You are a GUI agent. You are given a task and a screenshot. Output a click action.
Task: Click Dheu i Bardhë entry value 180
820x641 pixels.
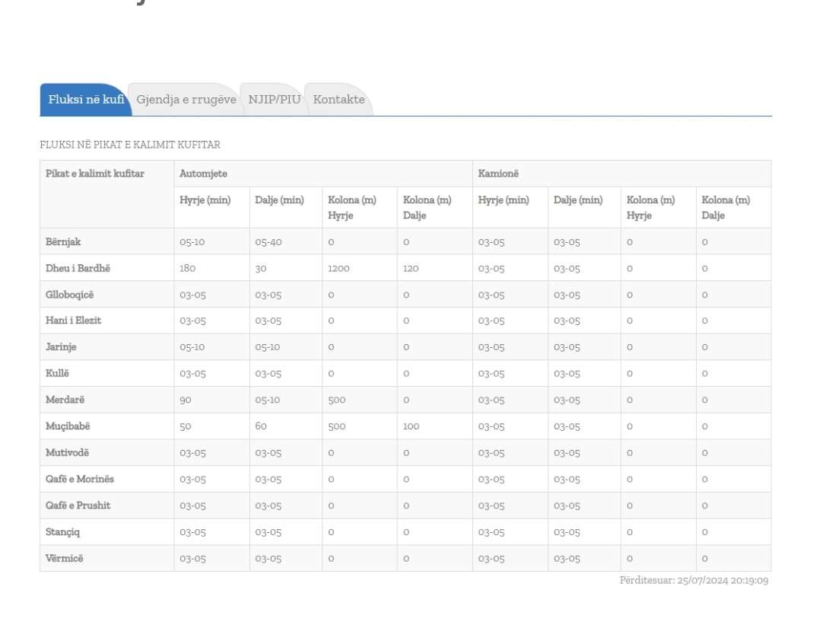click(x=187, y=269)
